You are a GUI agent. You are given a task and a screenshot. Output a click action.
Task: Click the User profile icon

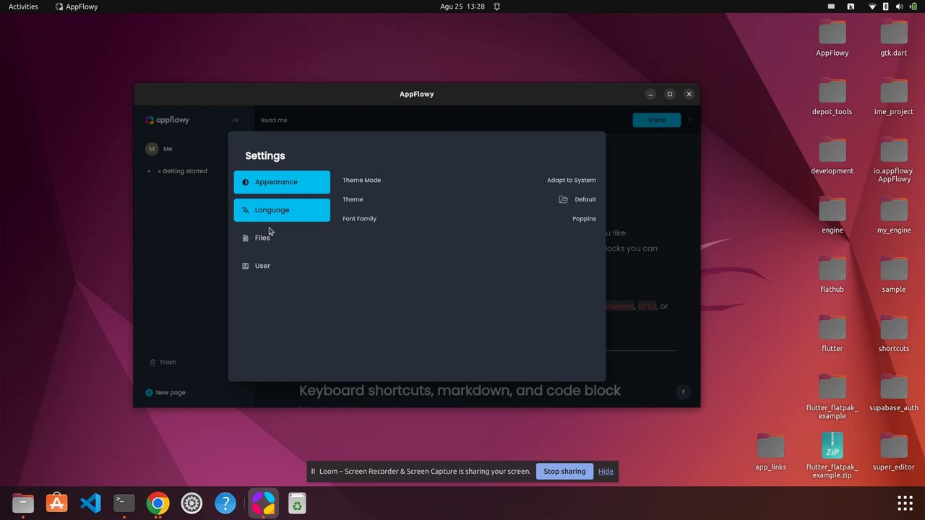click(x=245, y=266)
